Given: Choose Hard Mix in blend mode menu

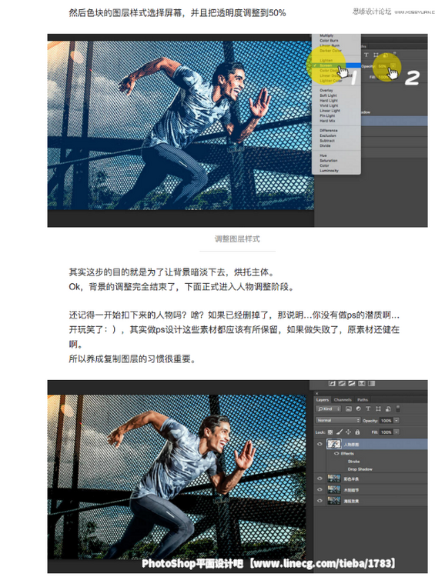Looking at the screenshot, I should pos(336,121).
